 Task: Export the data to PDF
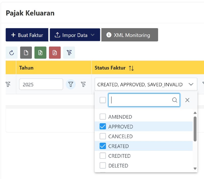coord(55,52)
